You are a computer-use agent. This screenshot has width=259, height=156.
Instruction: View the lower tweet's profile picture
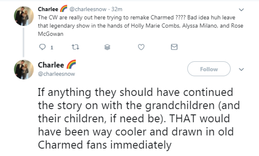tap(24, 69)
